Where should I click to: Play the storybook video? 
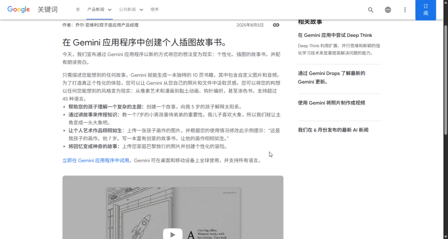173,234
